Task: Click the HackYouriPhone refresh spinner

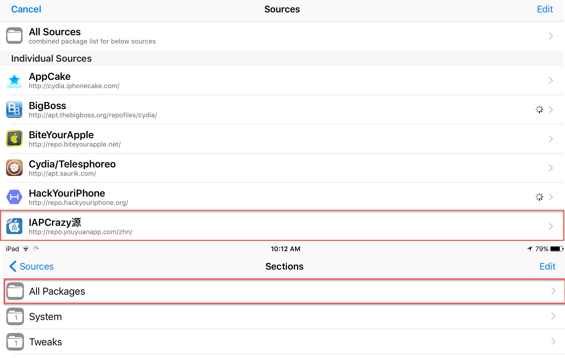Action: (x=539, y=197)
